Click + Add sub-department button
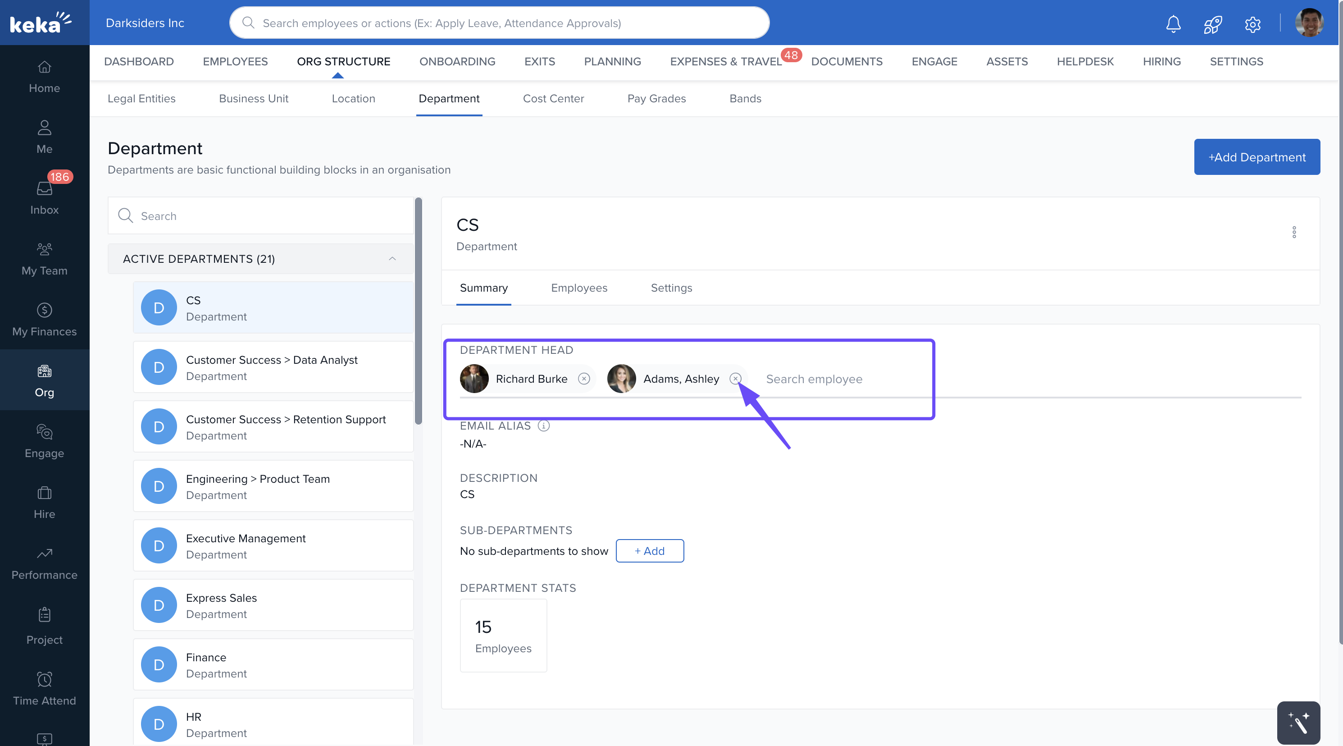 [x=650, y=551]
